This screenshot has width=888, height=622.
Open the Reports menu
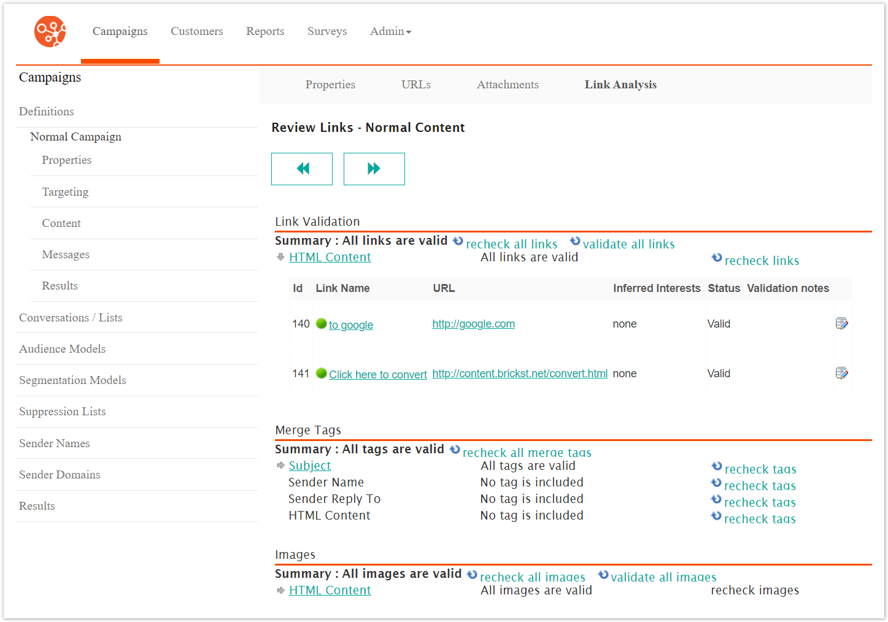(265, 31)
